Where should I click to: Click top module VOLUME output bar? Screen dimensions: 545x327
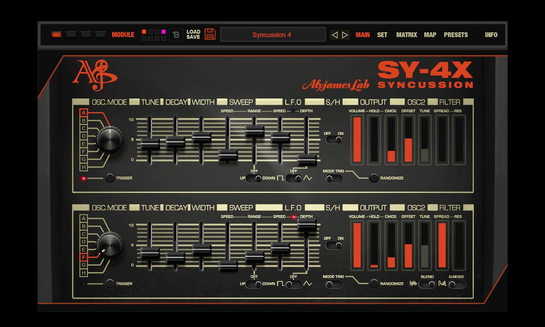[357, 140]
